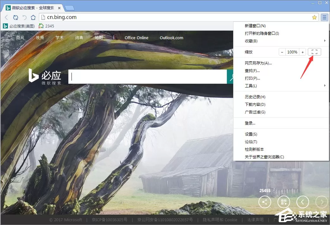This screenshot has height=225, width=330.
Task: Open 广告过滤(G) from menu
Action: (281, 112)
